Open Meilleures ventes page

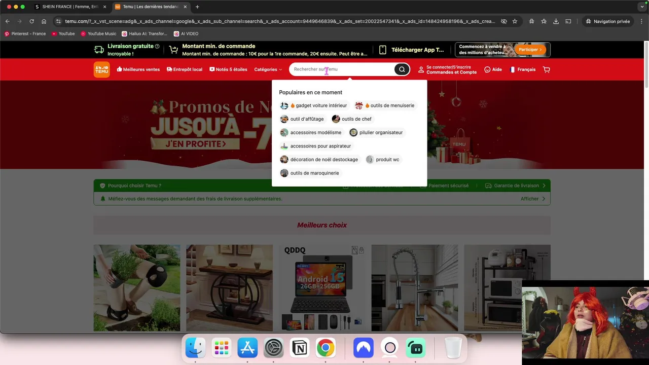[138, 69]
